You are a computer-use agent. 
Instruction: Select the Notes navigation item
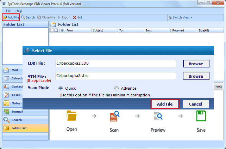(x=13, y=103)
